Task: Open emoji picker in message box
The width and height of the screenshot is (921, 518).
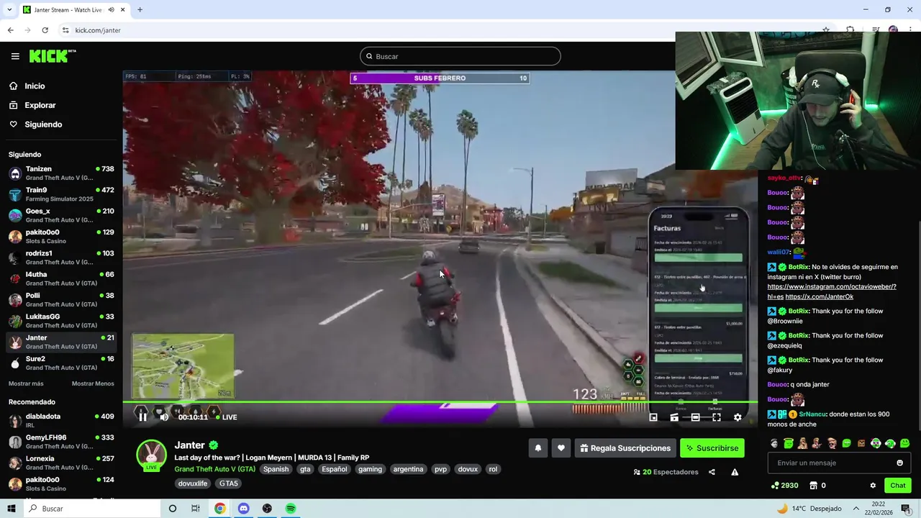Action: (899, 463)
